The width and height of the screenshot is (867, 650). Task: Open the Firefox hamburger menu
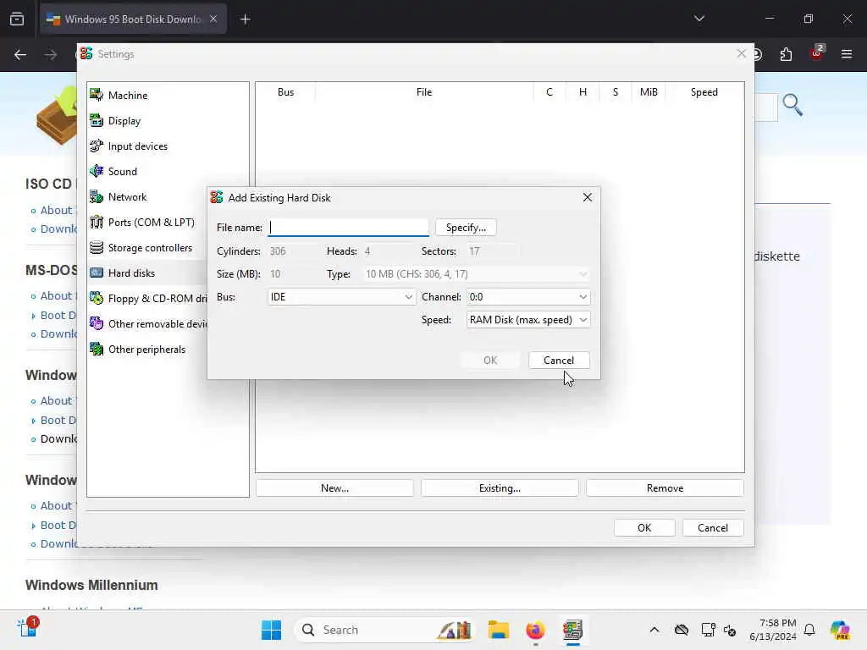847,54
